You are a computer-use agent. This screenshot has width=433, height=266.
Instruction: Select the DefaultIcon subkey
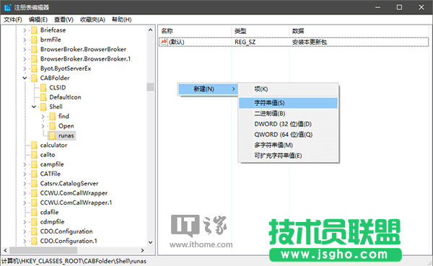click(65, 97)
